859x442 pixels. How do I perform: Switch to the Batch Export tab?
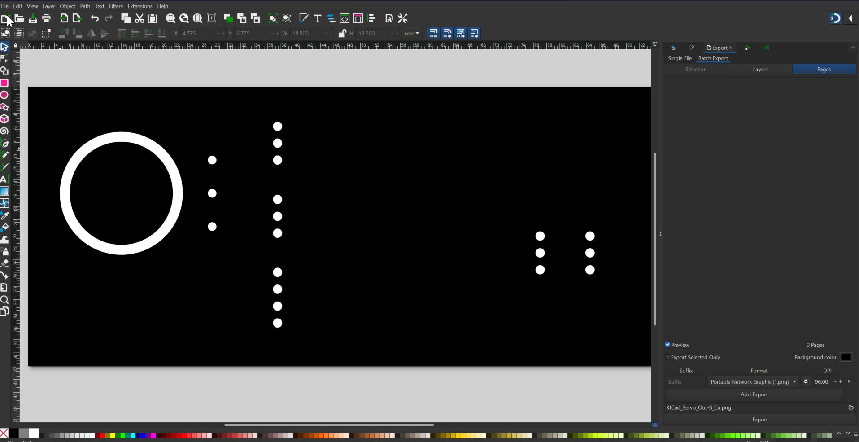click(x=713, y=58)
